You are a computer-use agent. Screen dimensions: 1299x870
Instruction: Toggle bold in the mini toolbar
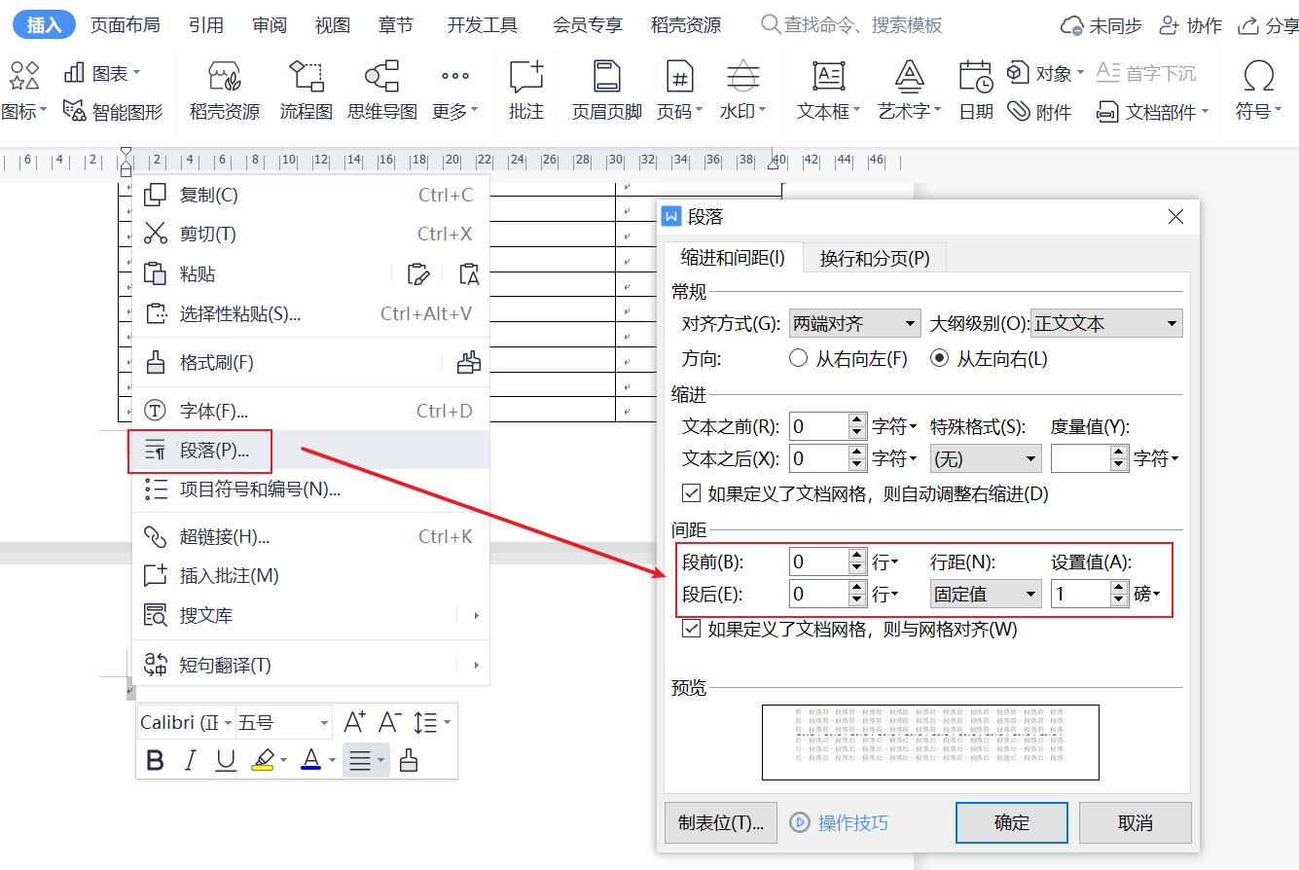[155, 760]
